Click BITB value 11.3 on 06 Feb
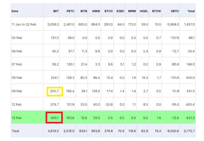204x141 pixels. [84, 51]
